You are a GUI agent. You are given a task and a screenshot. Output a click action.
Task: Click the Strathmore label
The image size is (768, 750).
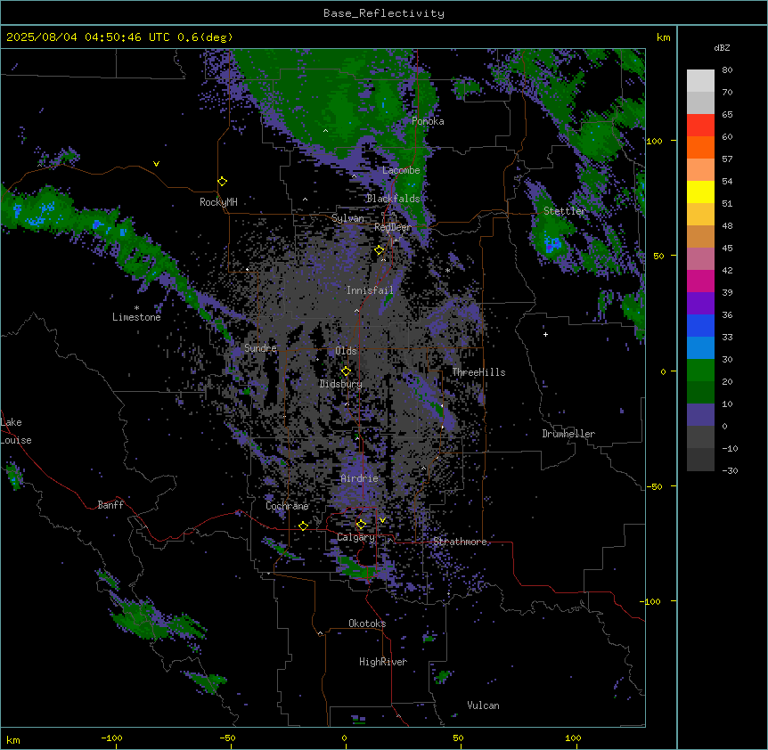pyautogui.click(x=460, y=542)
